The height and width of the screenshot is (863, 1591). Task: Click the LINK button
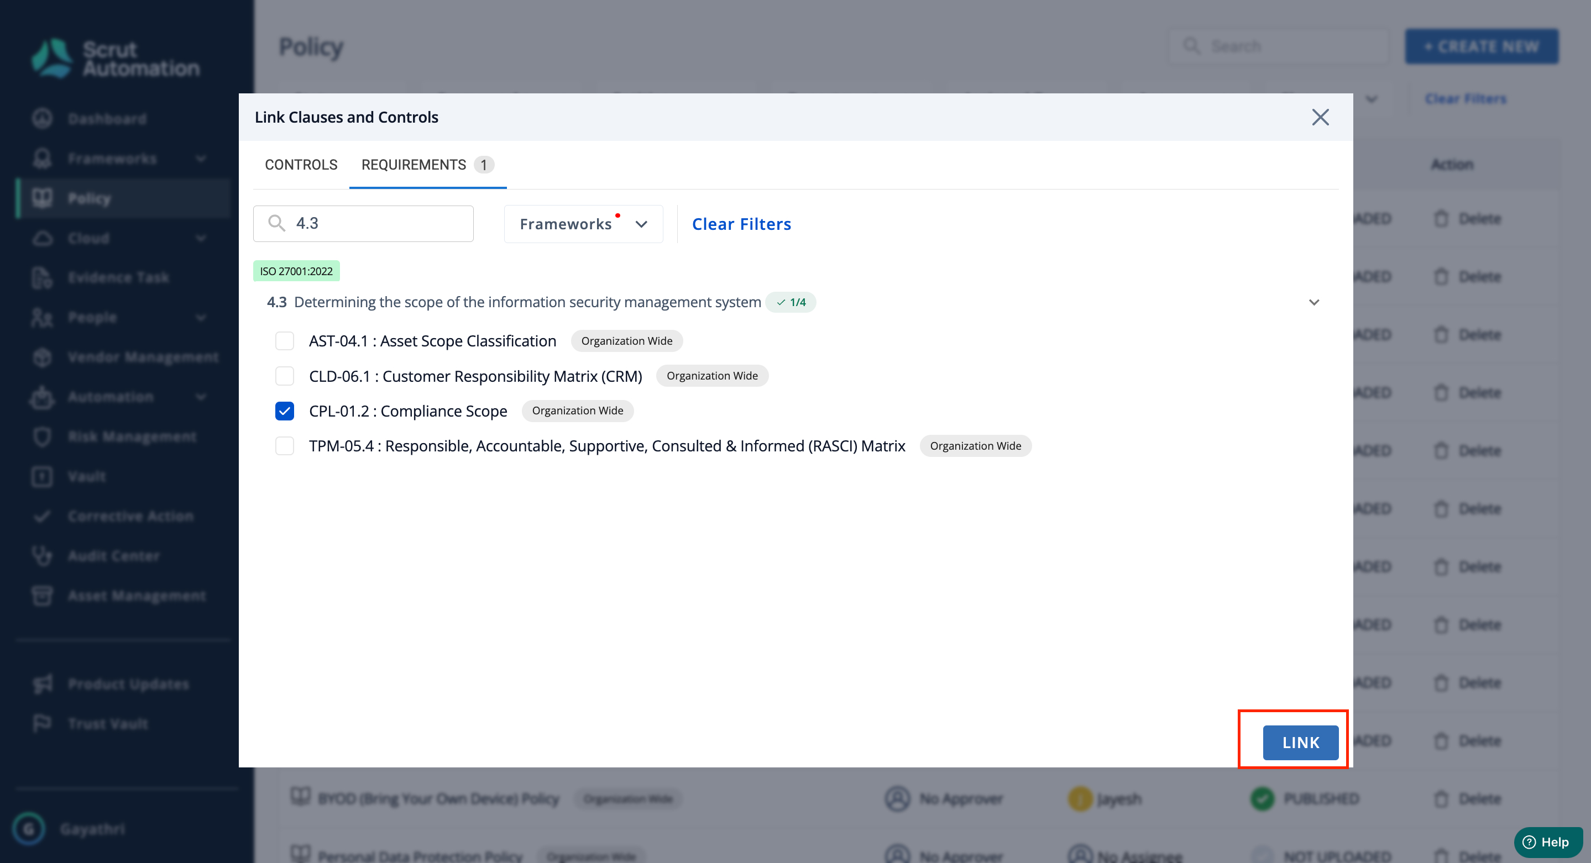1301,743
